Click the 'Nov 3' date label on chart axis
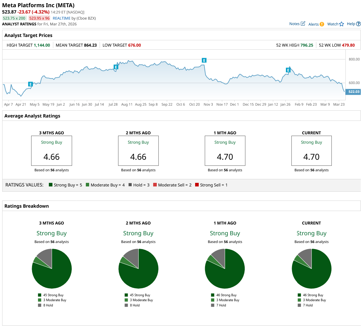This screenshot has width=361, height=326. [208, 105]
